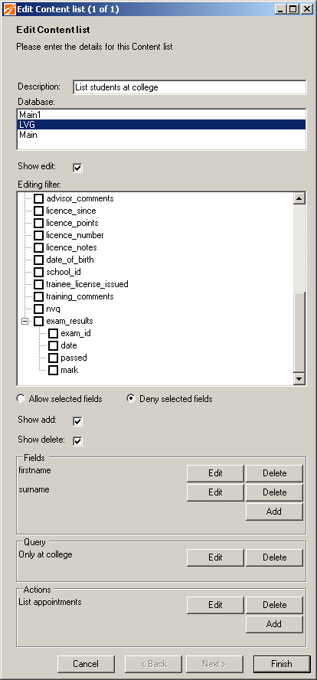Click the Finish button
317x680 pixels.
pyautogui.click(x=282, y=663)
